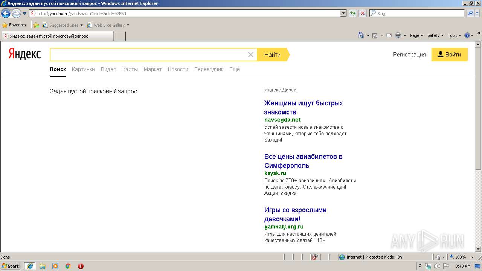This screenshot has height=271, width=482.
Task: Open the recent pages dropdown arrow
Action: coord(25,14)
